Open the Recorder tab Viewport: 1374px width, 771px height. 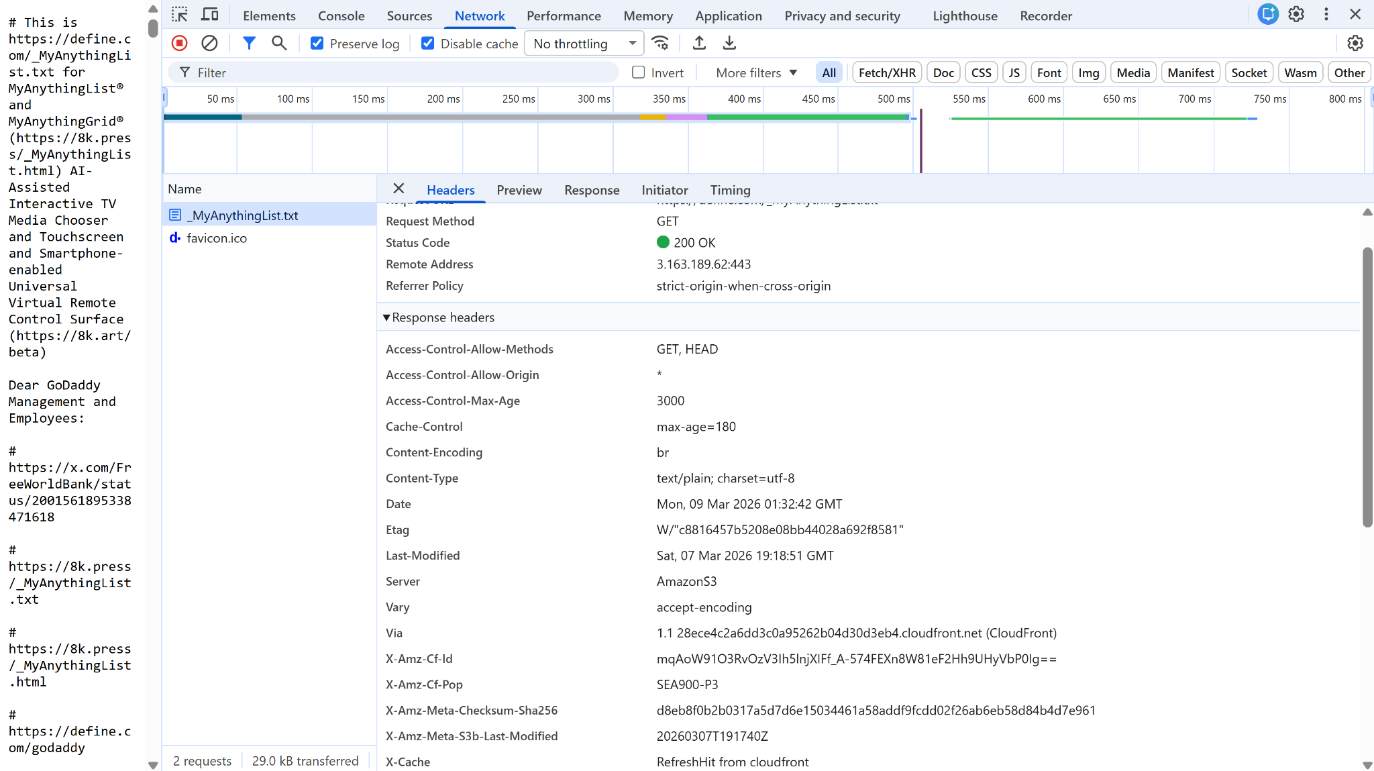(x=1046, y=15)
